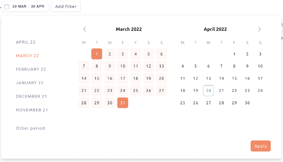
Task: Click the next month chevron arrow
Action: [259, 29]
